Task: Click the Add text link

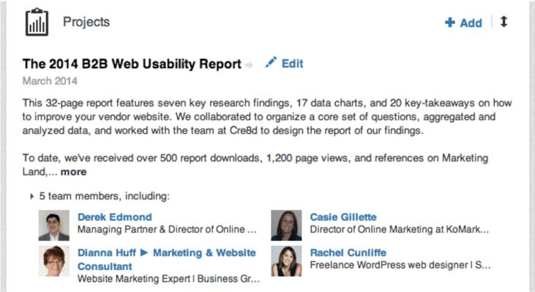Action: click(471, 23)
